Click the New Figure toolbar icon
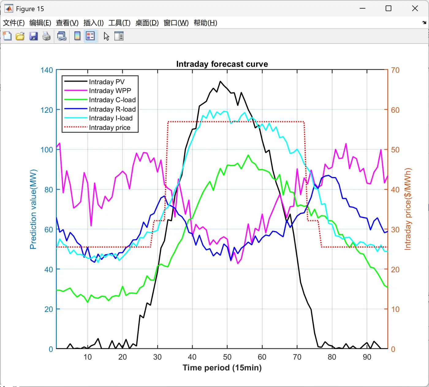429x387 pixels. [x=7, y=36]
